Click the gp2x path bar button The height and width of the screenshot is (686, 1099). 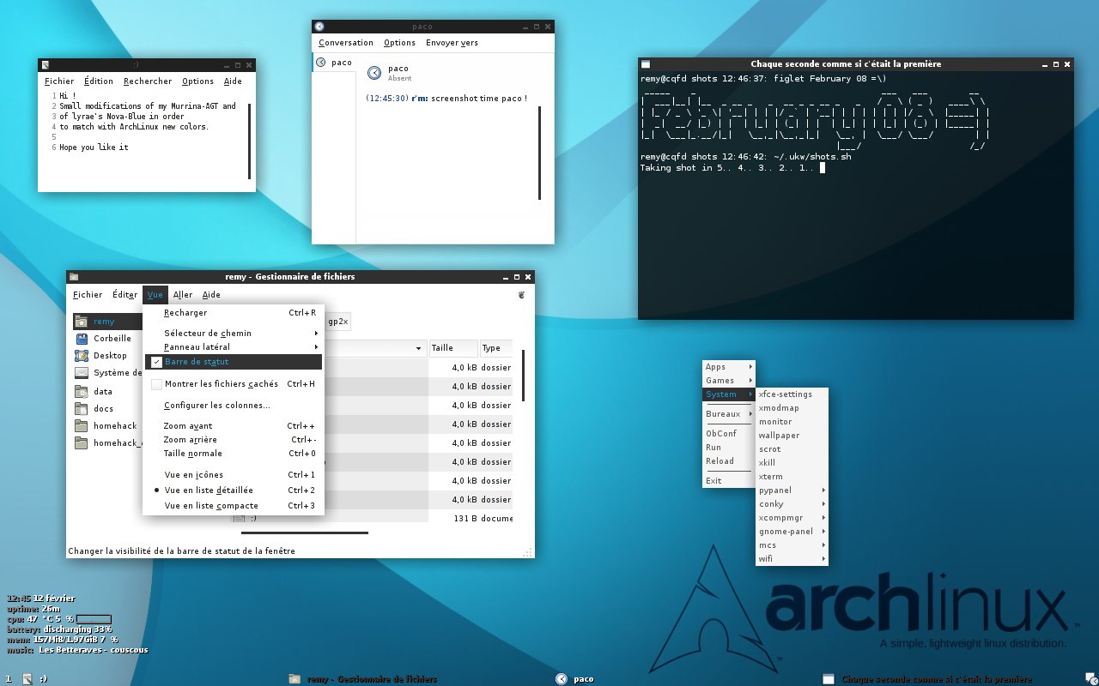click(x=337, y=322)
